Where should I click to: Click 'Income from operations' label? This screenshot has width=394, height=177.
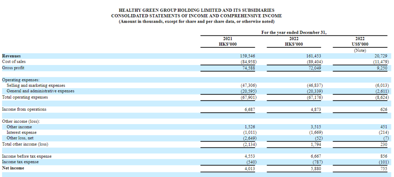tap(24, 109)
